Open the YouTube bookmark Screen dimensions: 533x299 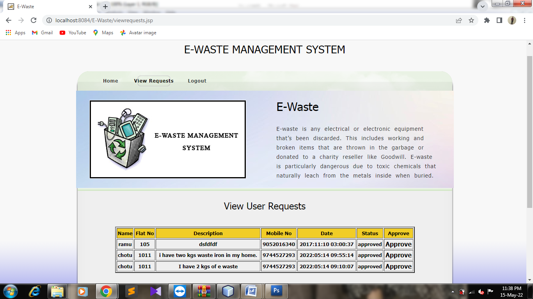[73, 33]
